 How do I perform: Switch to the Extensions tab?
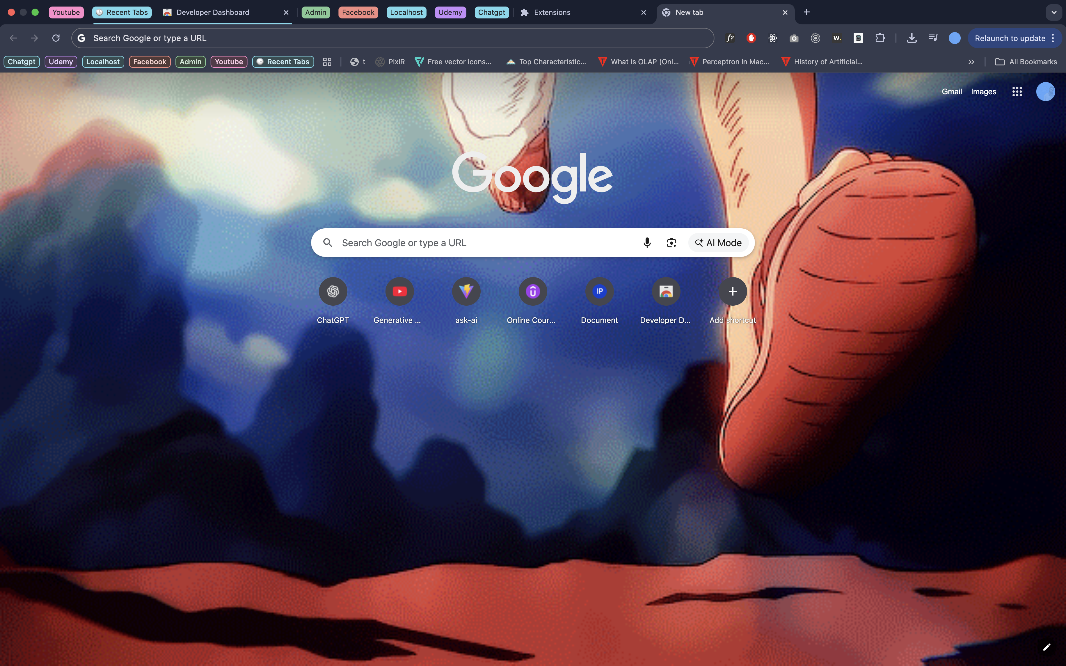pyautogui.click(x=552, y=12)
